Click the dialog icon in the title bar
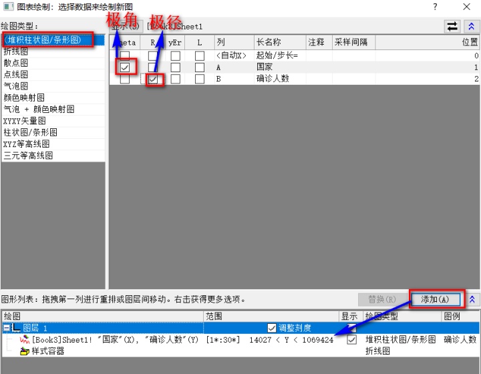Screen dimensions: 481x374 [8, 7]
